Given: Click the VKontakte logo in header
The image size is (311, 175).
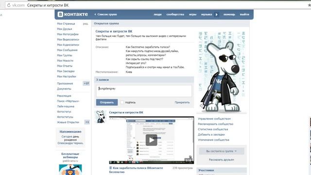Looking at the screenshot, I should pos(72,14).
